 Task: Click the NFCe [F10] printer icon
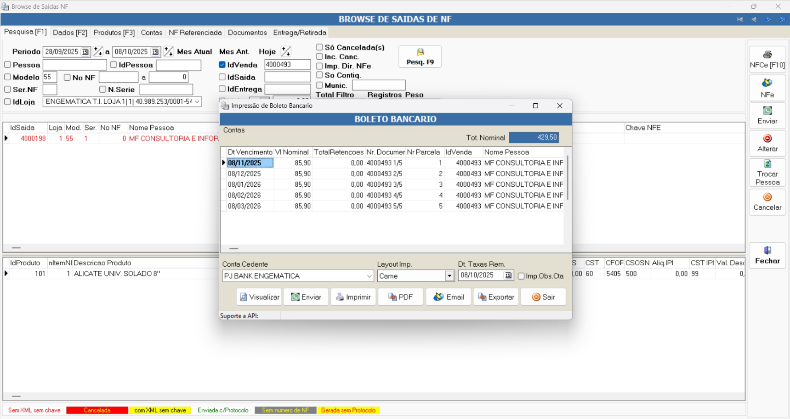tap(767, 55)
